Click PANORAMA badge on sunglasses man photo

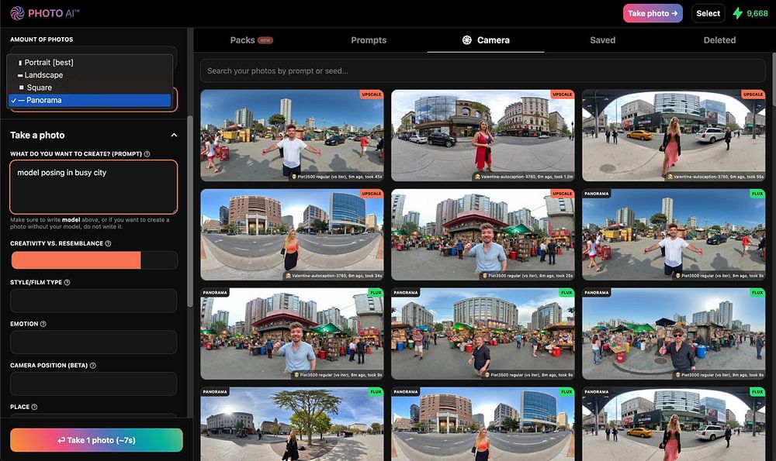pyautogui.click(x=596, y=293)
